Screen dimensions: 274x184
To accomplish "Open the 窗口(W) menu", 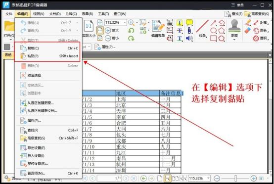I will click(120, 14).
